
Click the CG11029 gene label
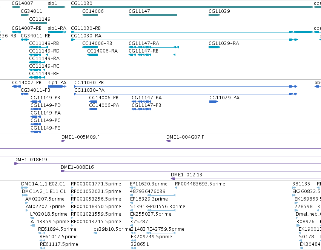(219, 11)
